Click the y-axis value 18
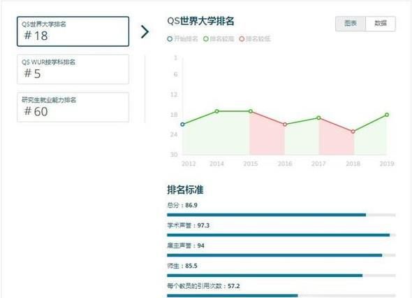The height and width of the screenshot is (298, 412). click(174, 115)
